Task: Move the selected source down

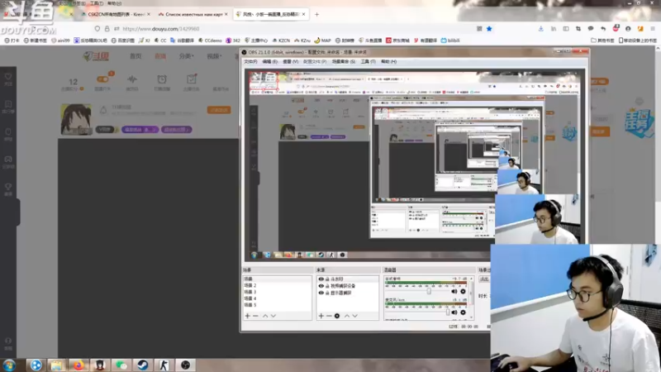Action: coord(355,316)
